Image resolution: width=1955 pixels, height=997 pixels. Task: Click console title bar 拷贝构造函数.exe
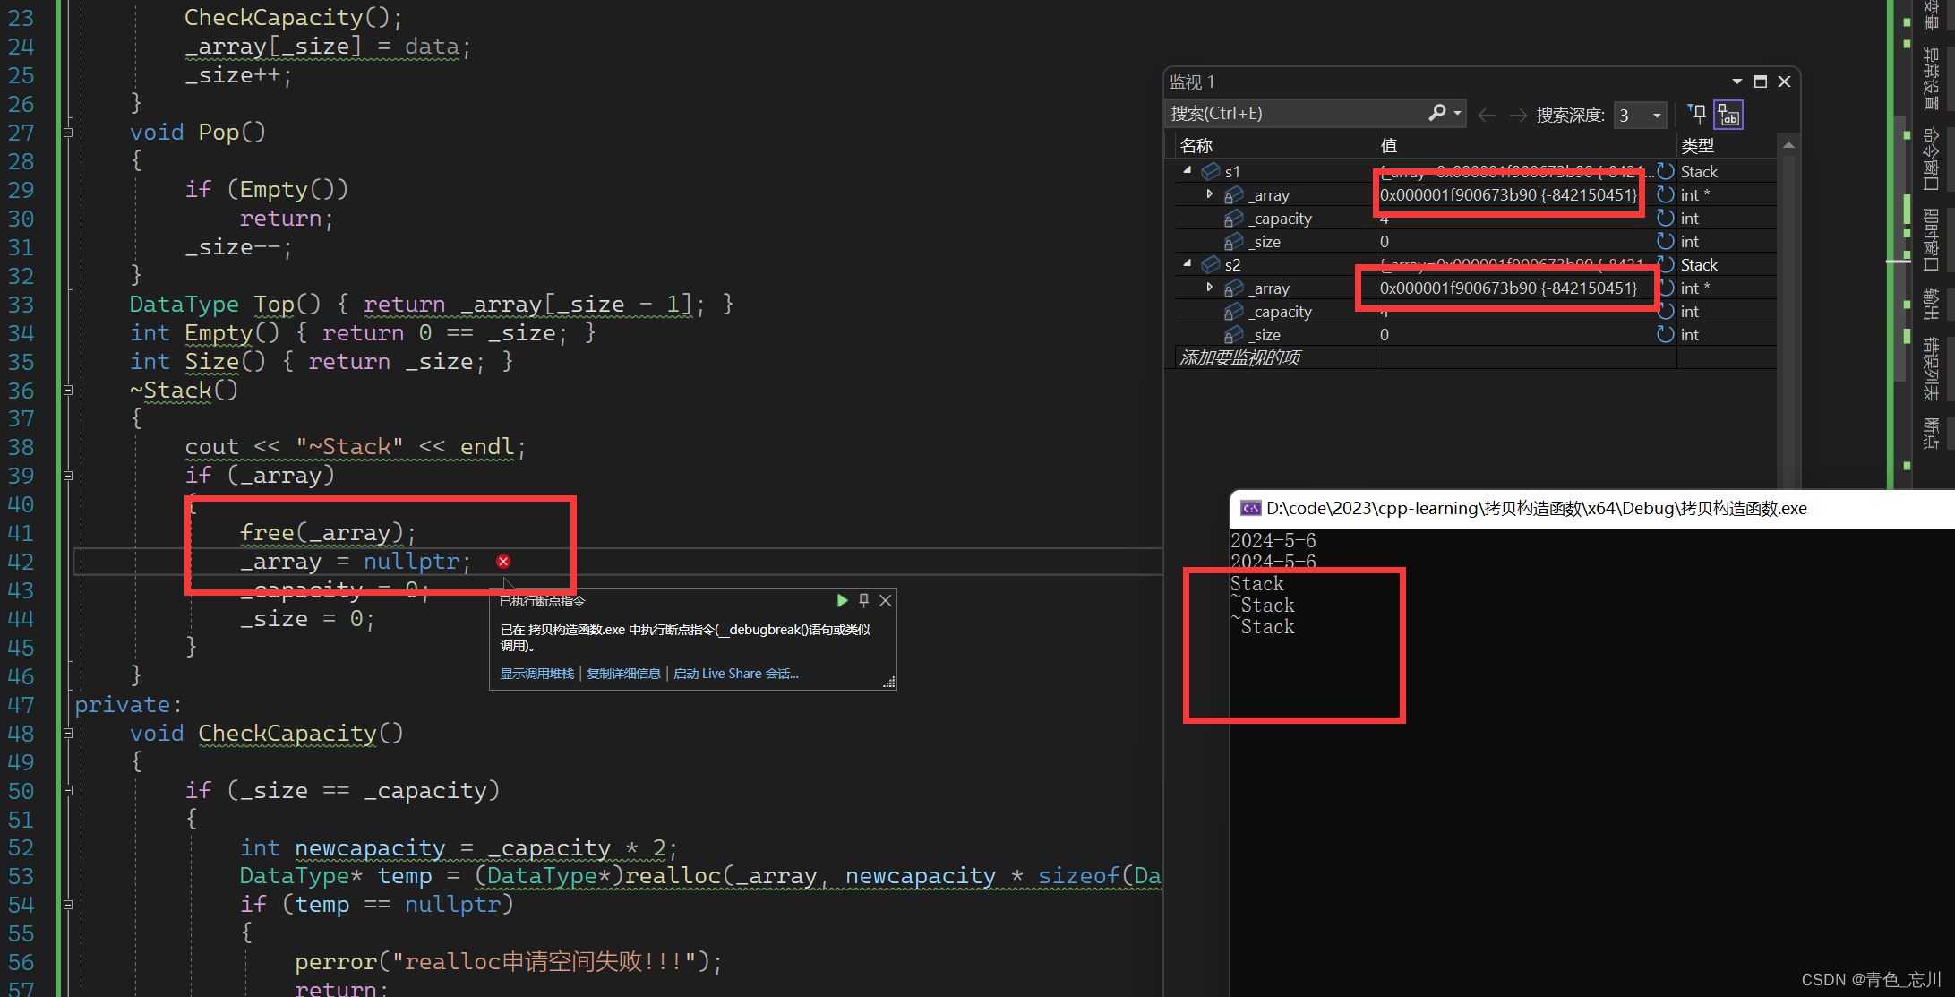pos(1593,508)
